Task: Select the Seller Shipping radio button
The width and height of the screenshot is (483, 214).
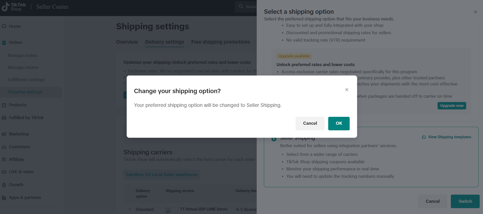Action: tap(274, 139)
